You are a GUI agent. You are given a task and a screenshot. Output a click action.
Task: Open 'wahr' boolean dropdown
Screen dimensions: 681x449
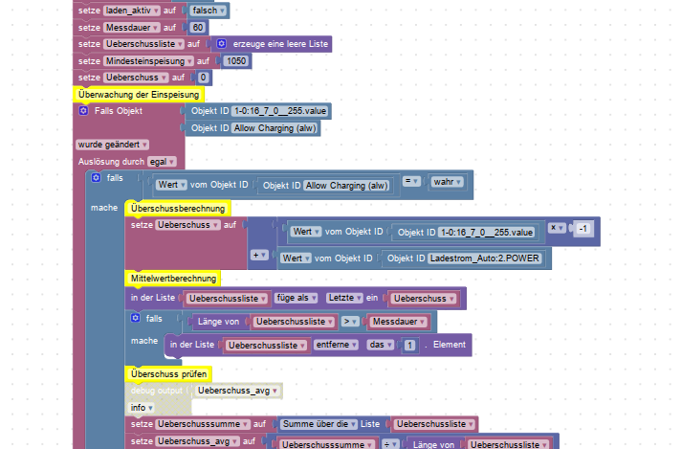[x=447, y=182]
